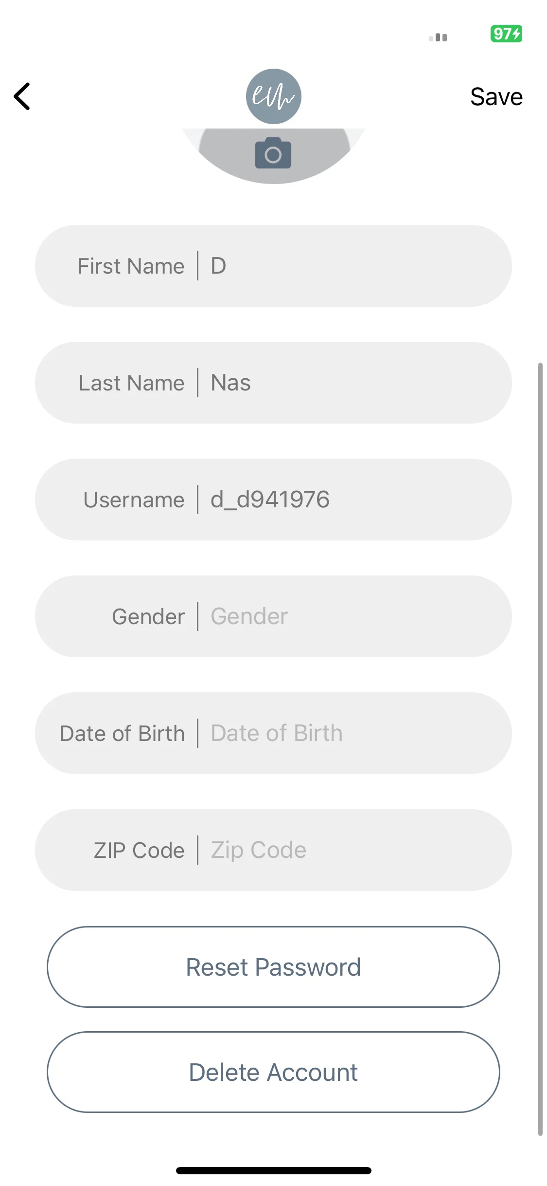Tap the camera icon to change photo
This screenshot has width=547, height=1186.
[273, 153]
